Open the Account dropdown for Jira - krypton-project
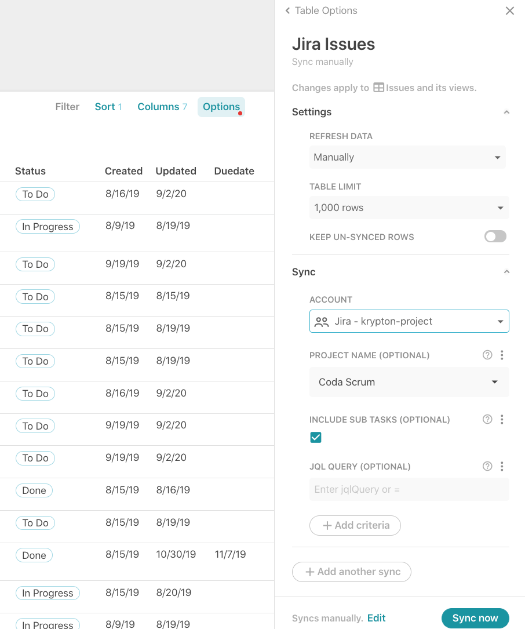Viewport: 525px width, 629px height. pos(409,322)
